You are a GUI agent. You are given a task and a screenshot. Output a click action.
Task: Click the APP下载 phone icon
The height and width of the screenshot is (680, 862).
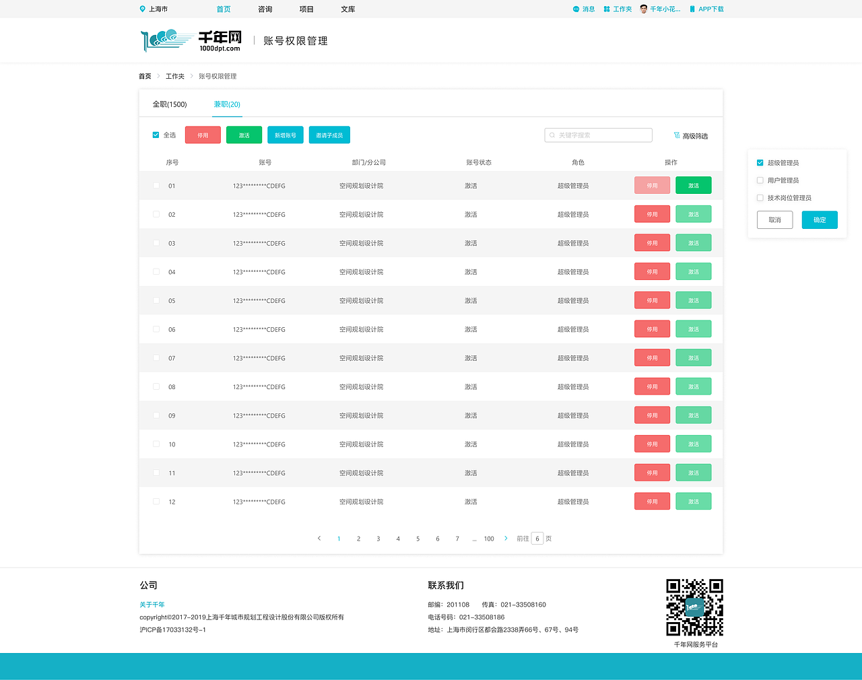(x=692, y=9)
